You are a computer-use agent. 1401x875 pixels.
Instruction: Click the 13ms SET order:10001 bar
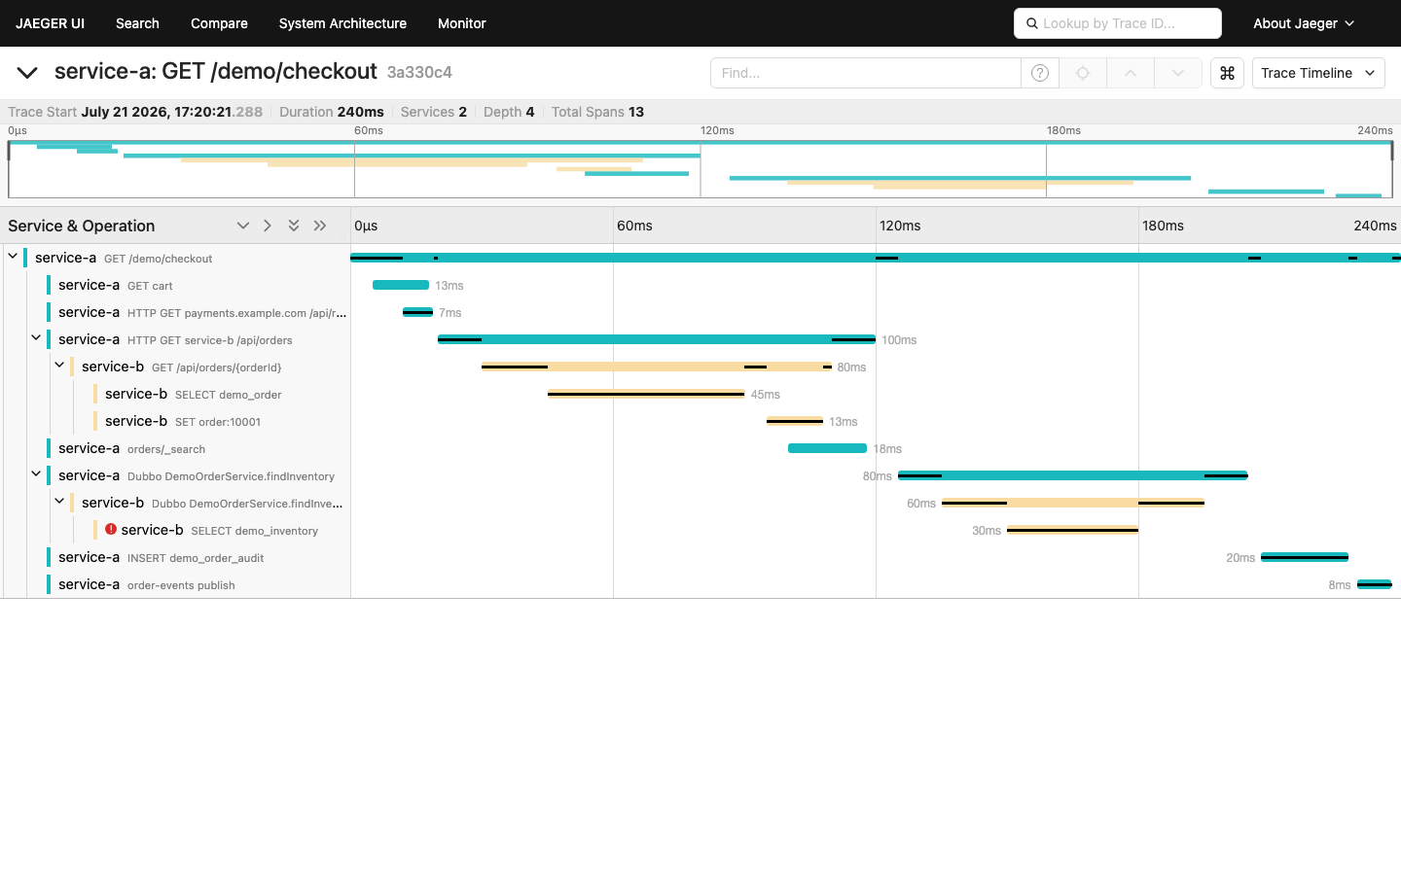point(795,421)
